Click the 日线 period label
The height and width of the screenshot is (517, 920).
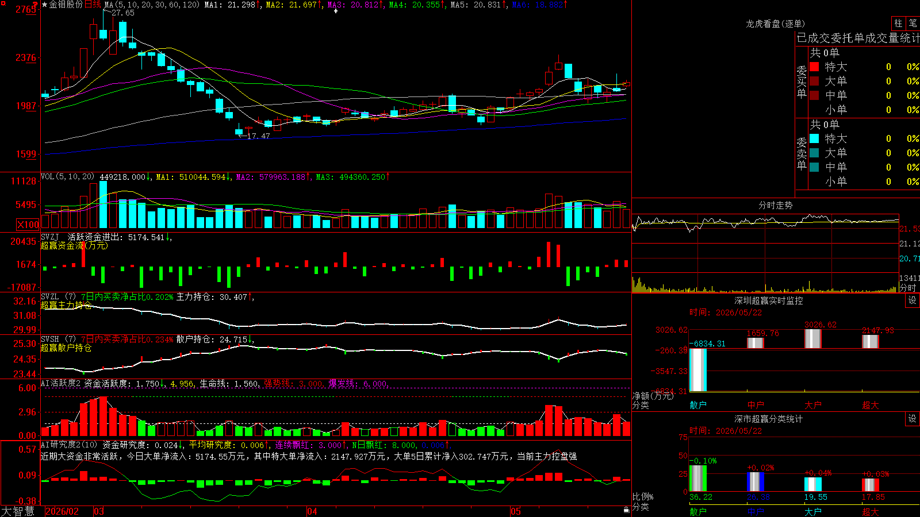93,5
